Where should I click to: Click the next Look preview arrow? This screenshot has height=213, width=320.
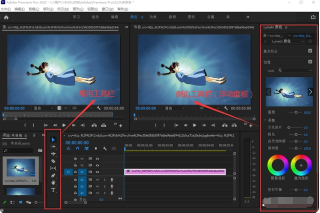[x=311, y=92]
